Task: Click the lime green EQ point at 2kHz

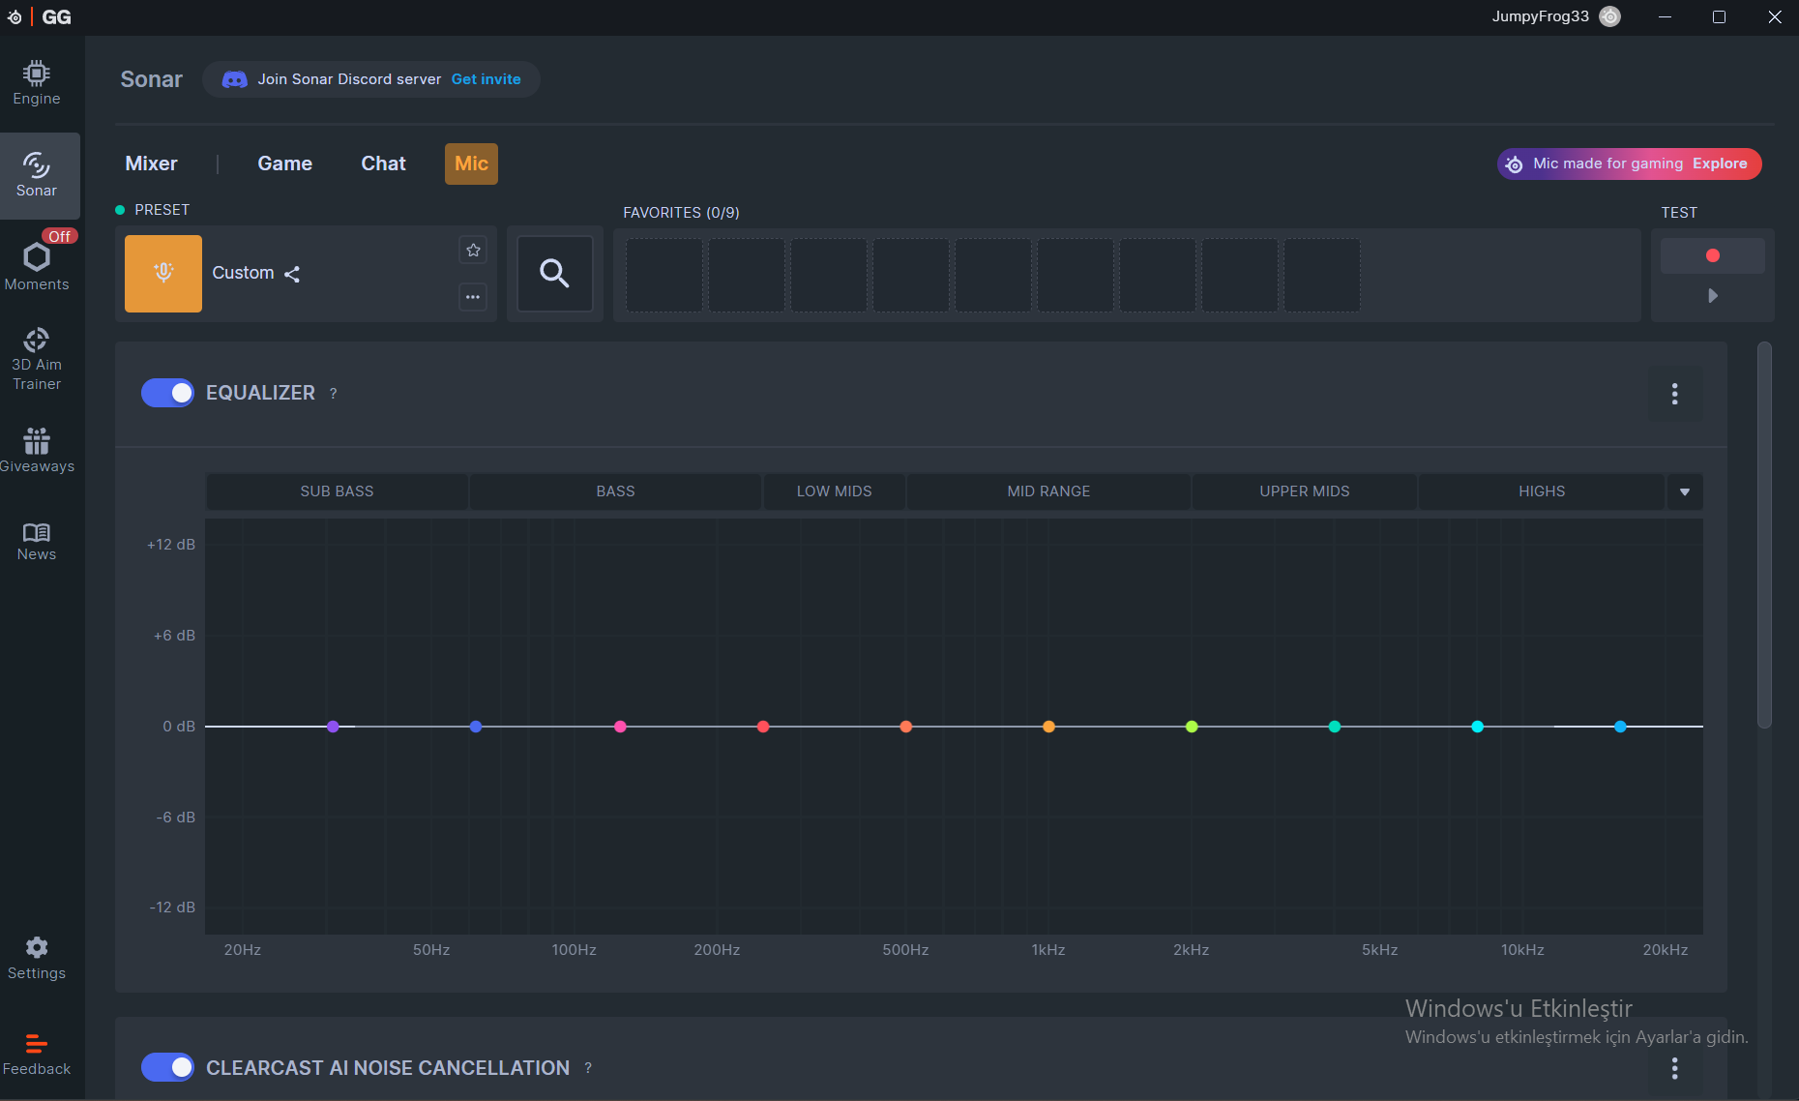Action: pyautogui.click(x=1192, y=727)
